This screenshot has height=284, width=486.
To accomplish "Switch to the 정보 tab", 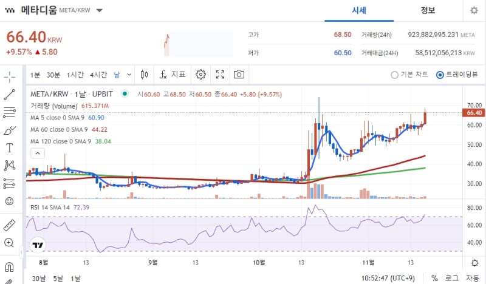I will 428,10.
